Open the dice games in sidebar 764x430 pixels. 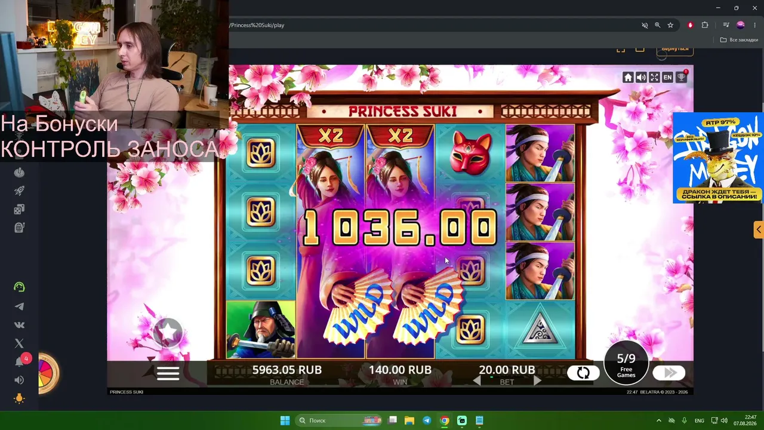19,210
